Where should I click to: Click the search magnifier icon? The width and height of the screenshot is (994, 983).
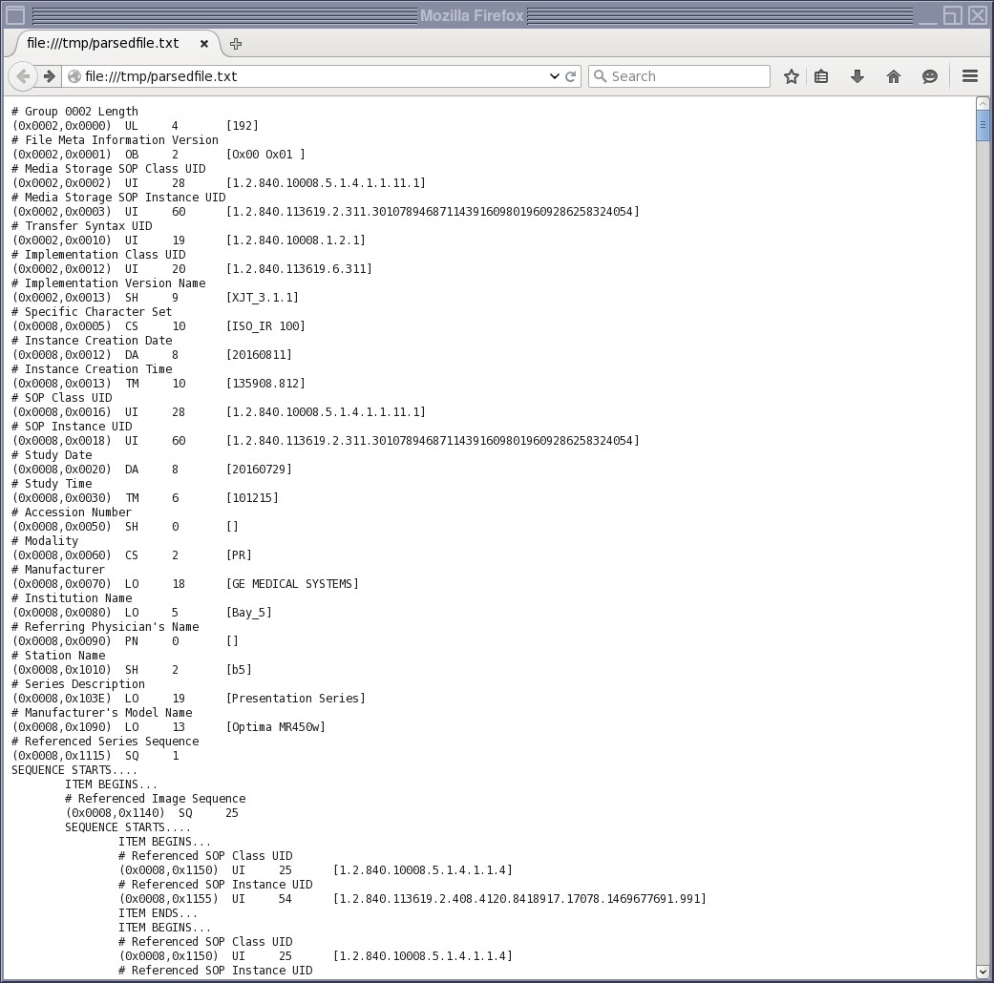tap(600, 76)
